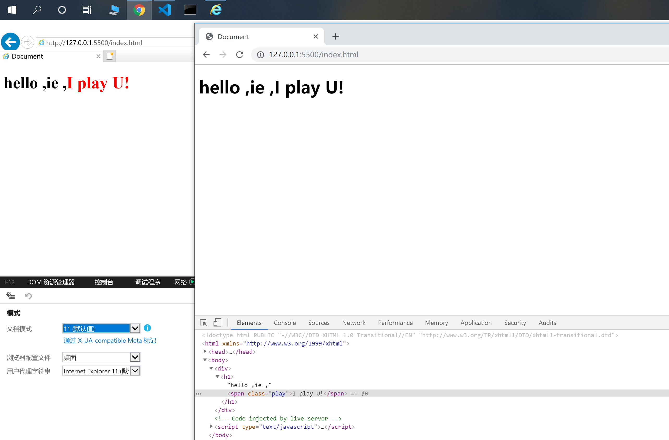
Task: Open the Windows Start menu
Action: coord(12,10)
